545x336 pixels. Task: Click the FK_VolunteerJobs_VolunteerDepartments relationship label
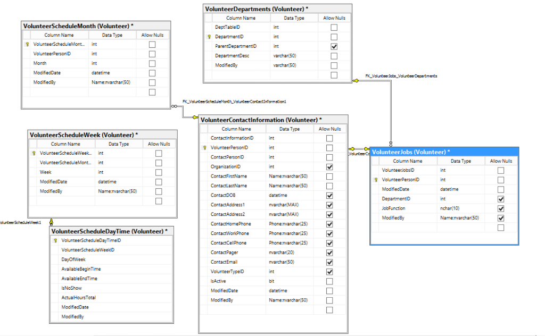[x=401, y=75]
